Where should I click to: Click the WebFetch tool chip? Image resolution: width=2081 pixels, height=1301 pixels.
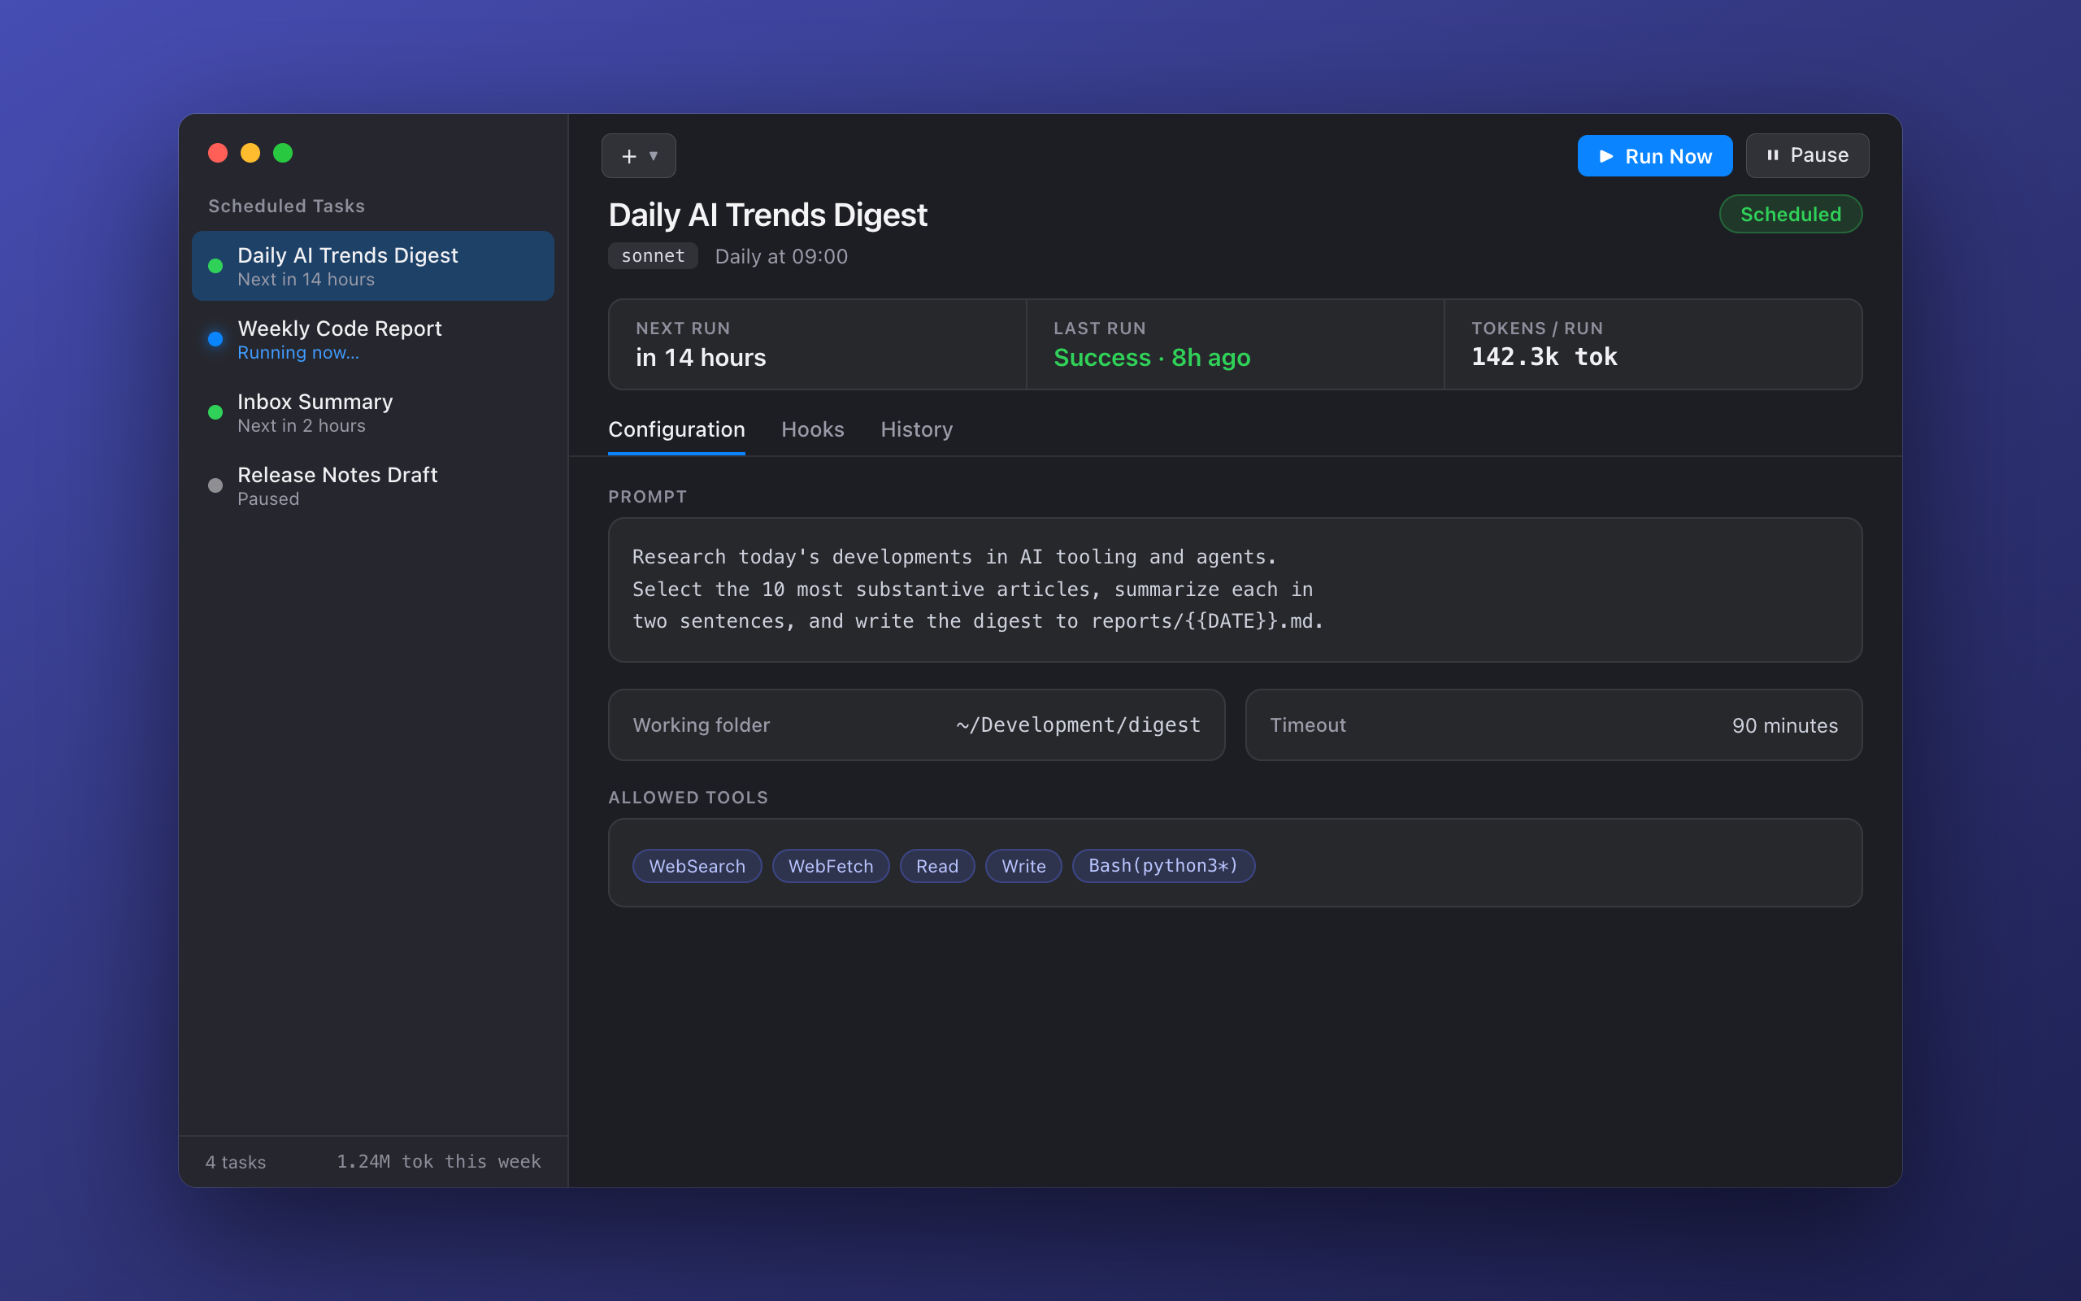click(x=831, y=866)
